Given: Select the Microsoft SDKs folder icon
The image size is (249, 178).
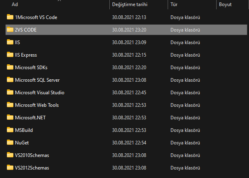Looking at the screenshot, I should [10, 67].
